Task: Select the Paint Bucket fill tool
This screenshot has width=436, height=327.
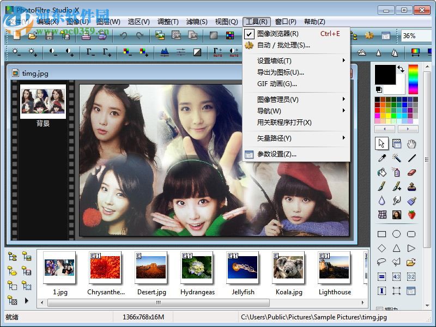Action: coord(383,173)
